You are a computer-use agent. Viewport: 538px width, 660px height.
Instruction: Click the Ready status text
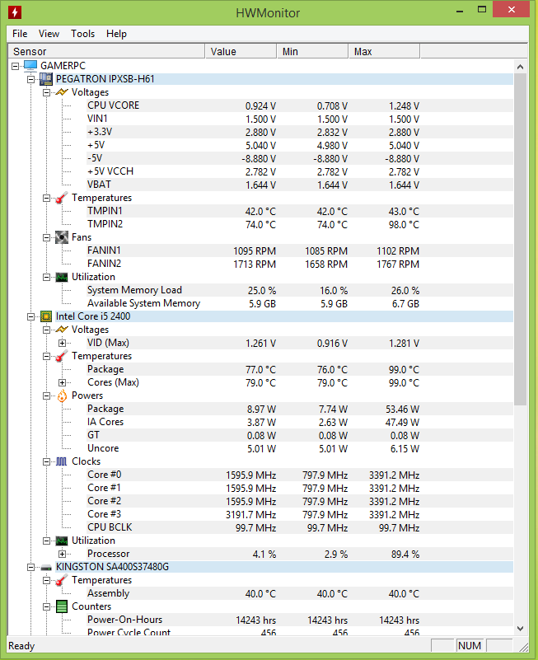click(21, 646)
